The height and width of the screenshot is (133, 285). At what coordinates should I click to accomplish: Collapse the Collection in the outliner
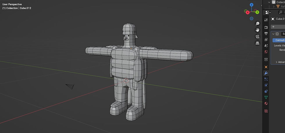(x=269, y=2)
